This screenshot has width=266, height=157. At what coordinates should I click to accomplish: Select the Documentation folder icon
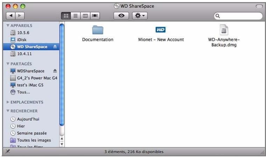click(98, 30)
